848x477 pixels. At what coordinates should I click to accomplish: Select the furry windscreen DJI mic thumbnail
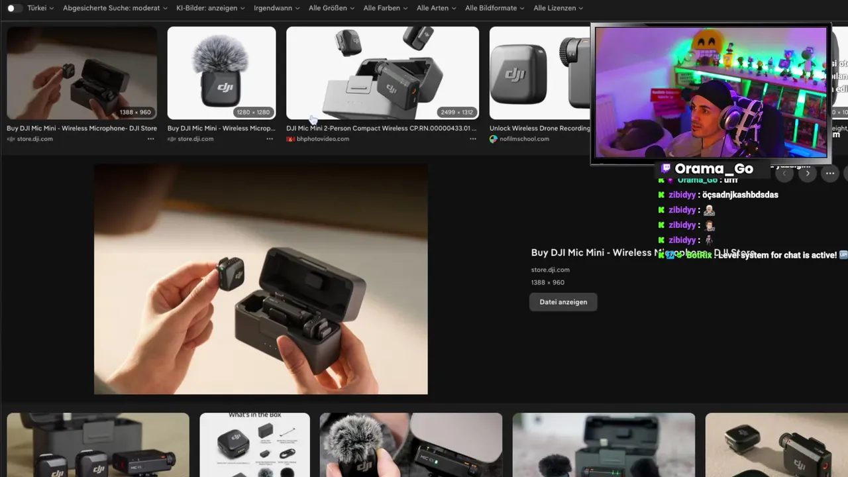(221, 73)
